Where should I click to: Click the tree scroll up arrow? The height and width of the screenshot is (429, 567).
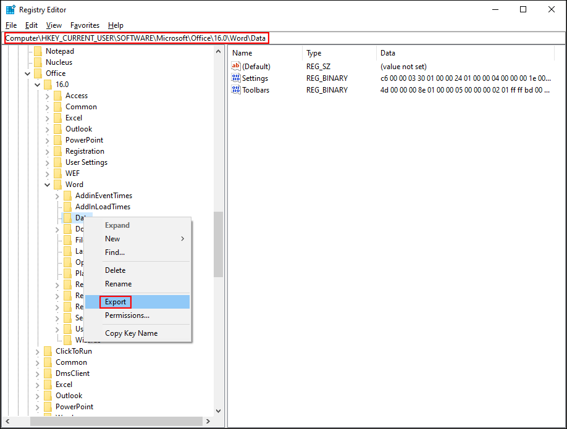[x=219, y=51]
